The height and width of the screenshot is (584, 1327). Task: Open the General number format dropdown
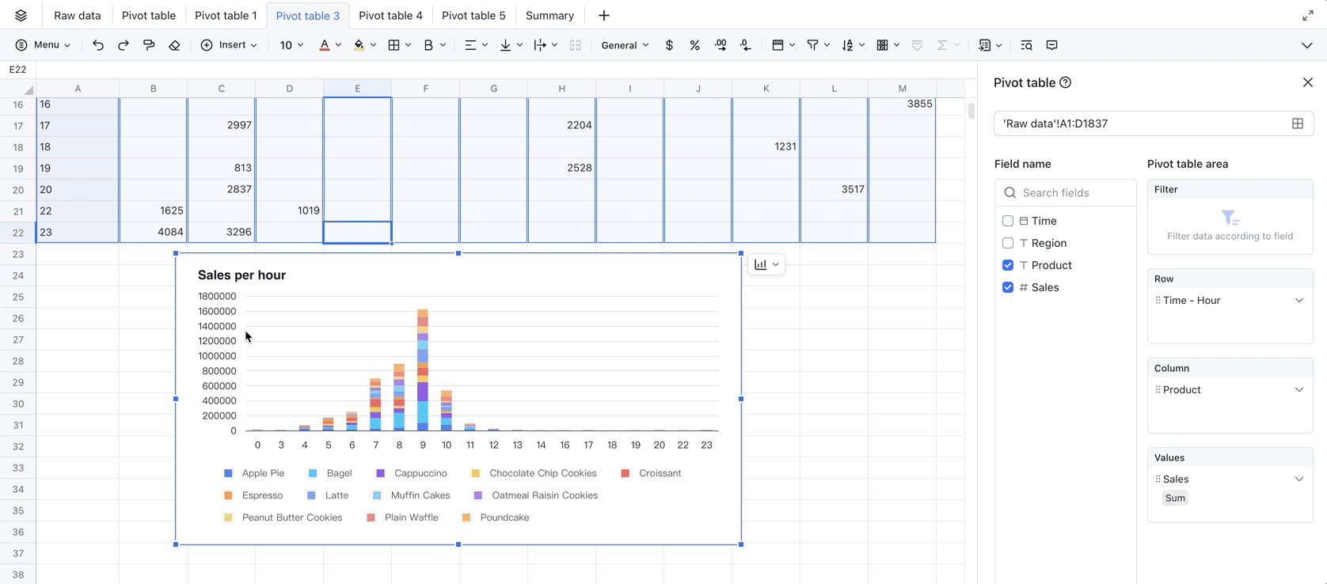[624, 45]
